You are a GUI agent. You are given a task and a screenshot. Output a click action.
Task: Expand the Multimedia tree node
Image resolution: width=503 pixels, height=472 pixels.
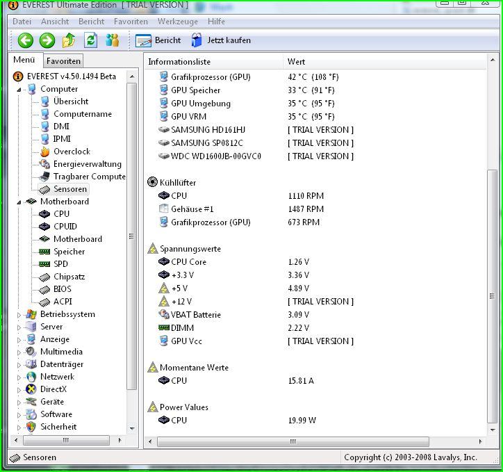click(19, 352)
